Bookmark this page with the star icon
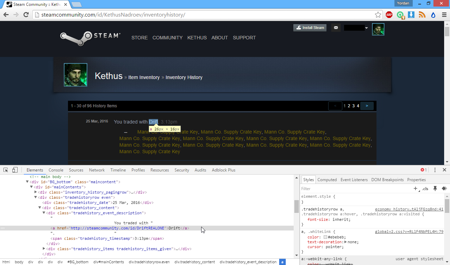 click(x=378, y=14)
